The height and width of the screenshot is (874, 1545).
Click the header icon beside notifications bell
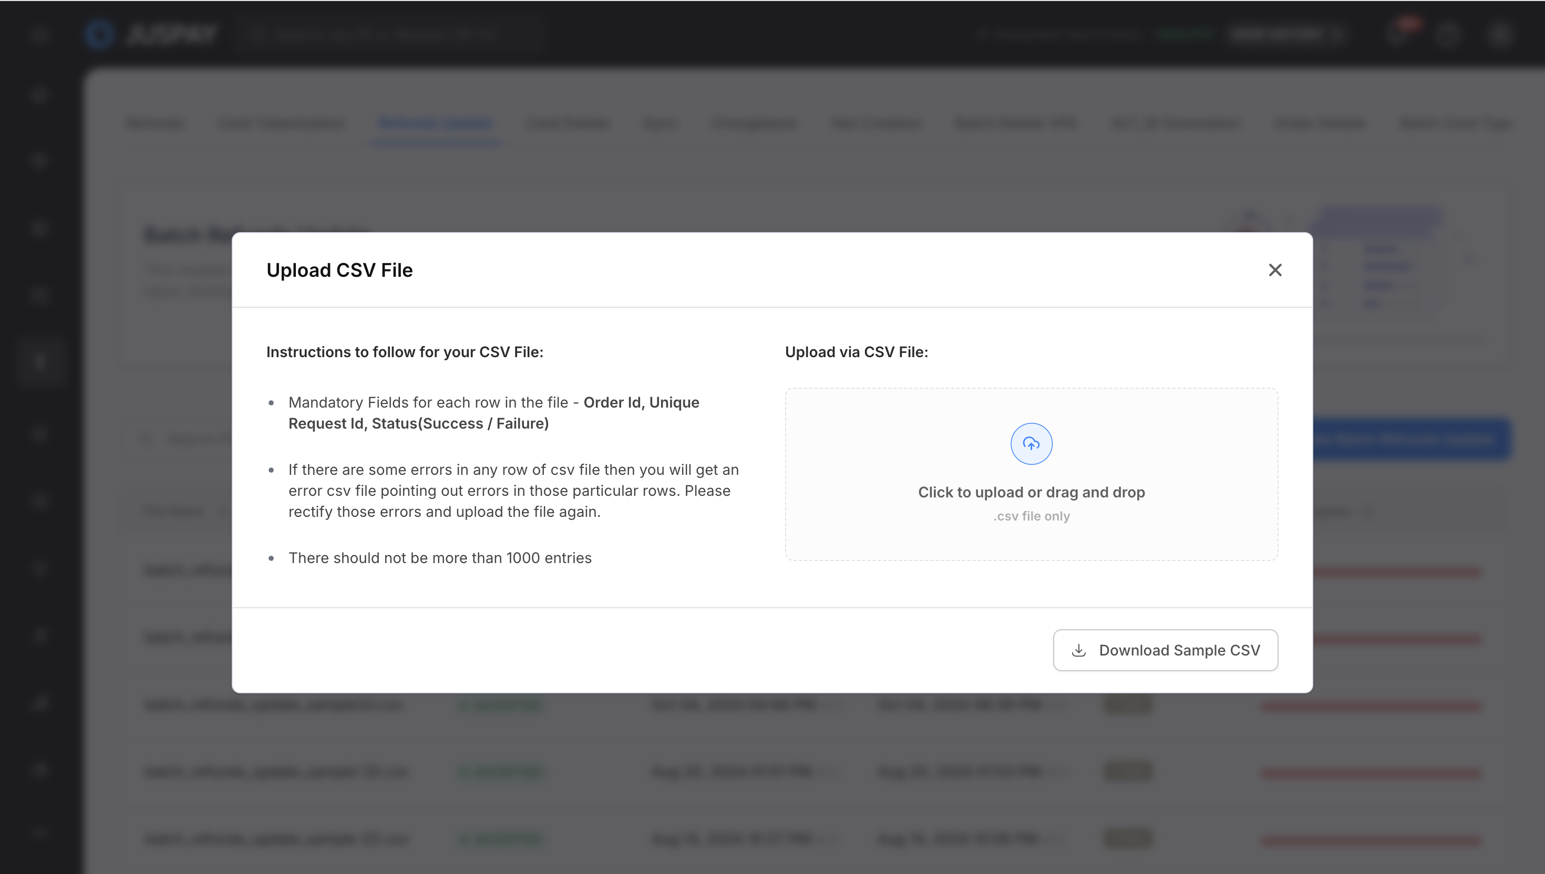(1447, 34)
